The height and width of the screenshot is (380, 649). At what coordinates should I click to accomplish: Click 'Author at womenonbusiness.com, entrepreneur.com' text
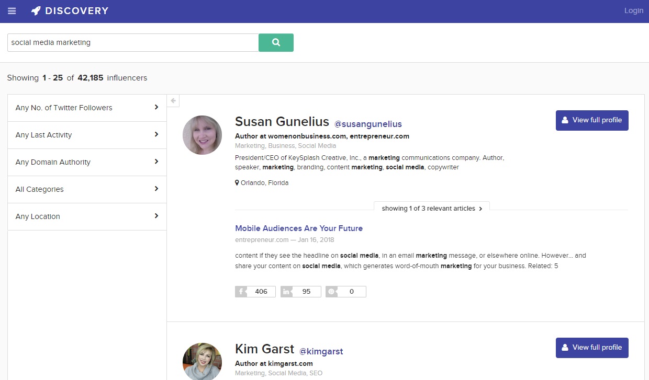click(x=322, y=136)
